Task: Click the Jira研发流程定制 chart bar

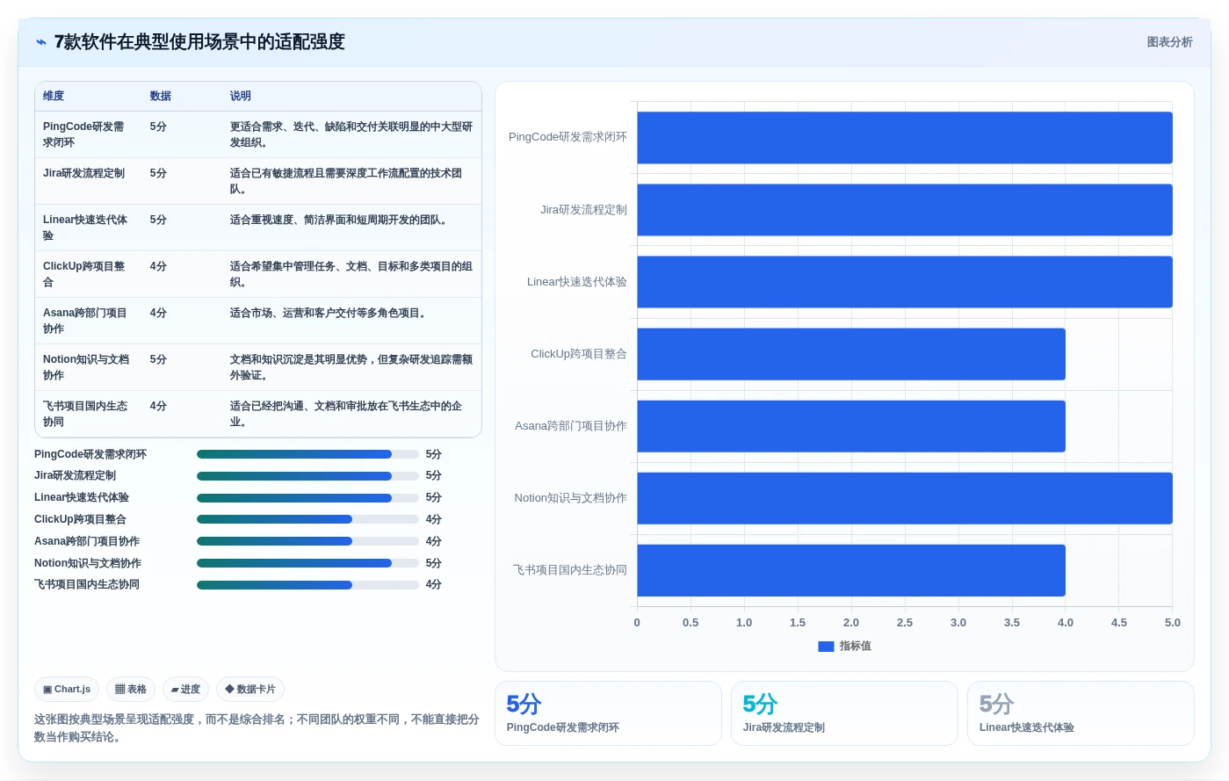Action: (x=905, y=210)
